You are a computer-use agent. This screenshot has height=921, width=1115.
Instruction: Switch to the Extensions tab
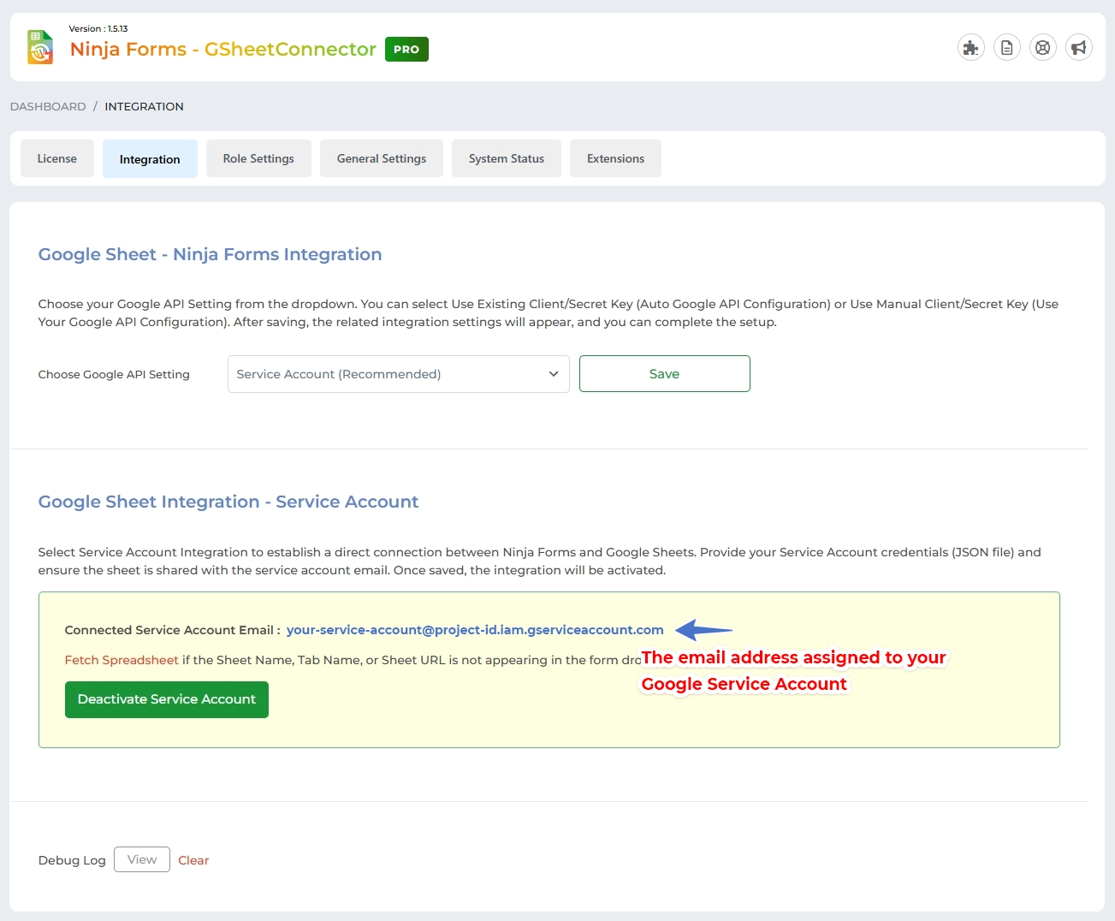click(x=615, y=159)
